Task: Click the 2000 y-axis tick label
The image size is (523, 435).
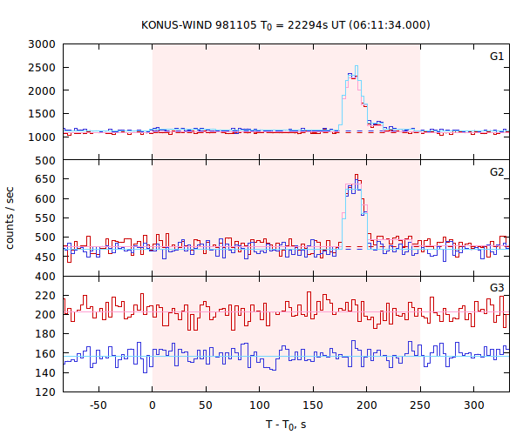Action: [42, 90]
